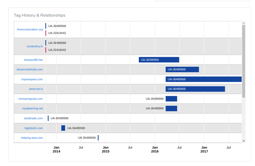Image resolution: width=255 pixels, height=166 pixels.
Task: Open the alvidtrade.com domain link
Action: [x=33, y=118]
